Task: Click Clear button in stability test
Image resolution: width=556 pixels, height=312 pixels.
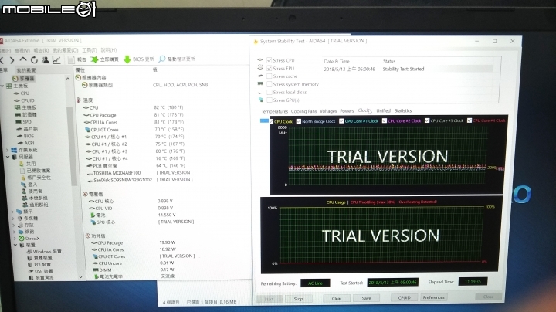Action: pyautogui.click(x=337, y=299)
